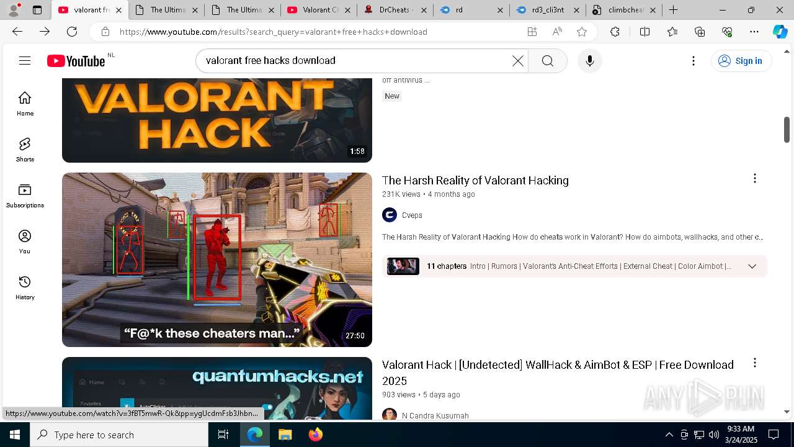Open the 9:33 AM taskbar clock

pos(740,435)
